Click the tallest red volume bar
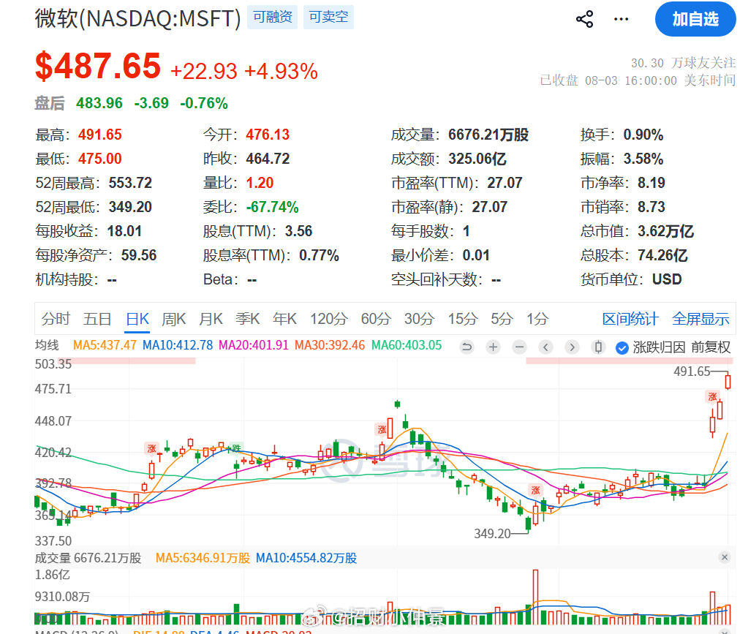This screenshot has height=634, width=748. point(536,597)
